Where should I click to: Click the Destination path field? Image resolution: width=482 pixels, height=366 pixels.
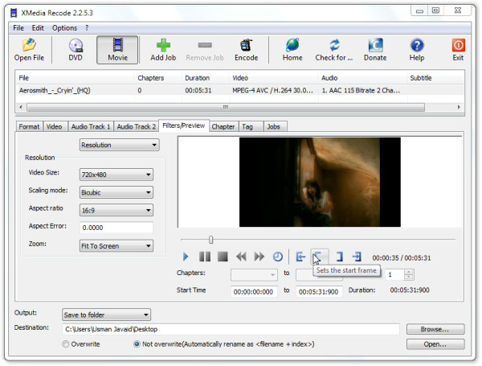231,329
